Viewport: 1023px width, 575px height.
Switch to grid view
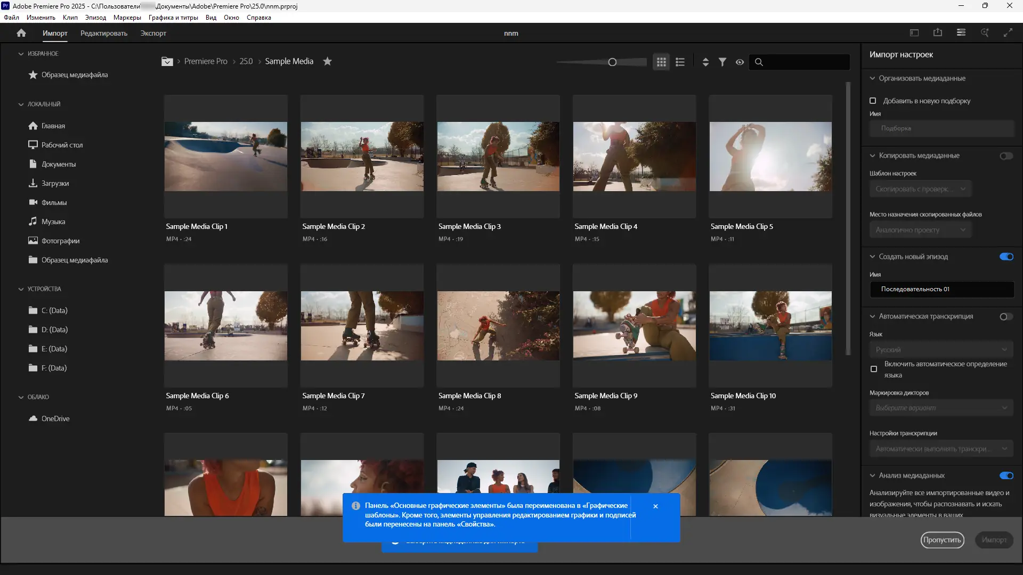[x=661, y=62]
